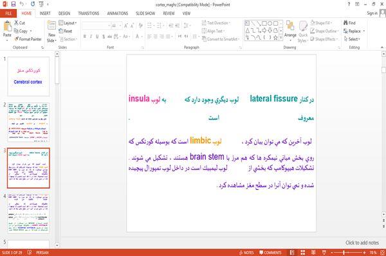Open the Select dropdown in Editing
Viewport: 386px width, 256px height.
click(x=352, y=39)
